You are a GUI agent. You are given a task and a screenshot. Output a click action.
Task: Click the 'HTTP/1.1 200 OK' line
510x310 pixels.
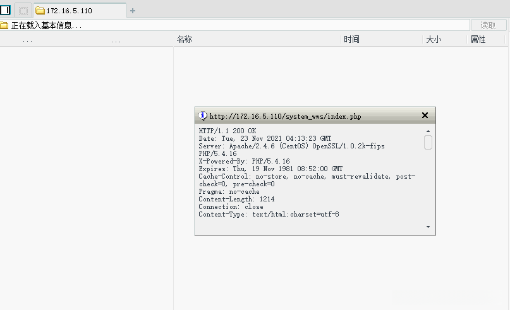click(x=228, y=131)
